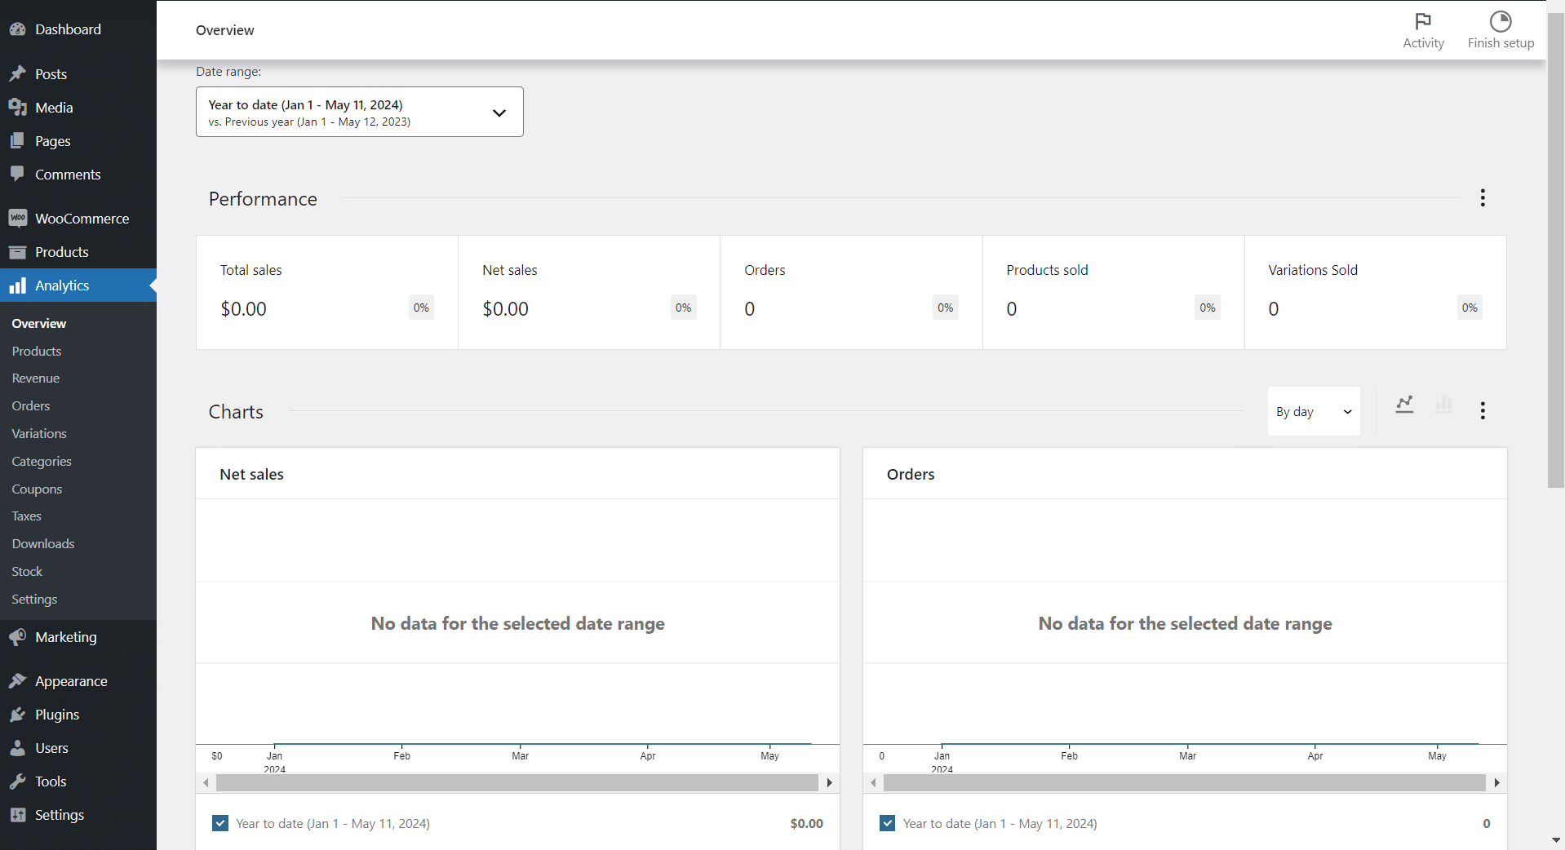1565x850 pixels.
Task: Select Revenue in the Analytics submenu
Action: pos(35,378)
